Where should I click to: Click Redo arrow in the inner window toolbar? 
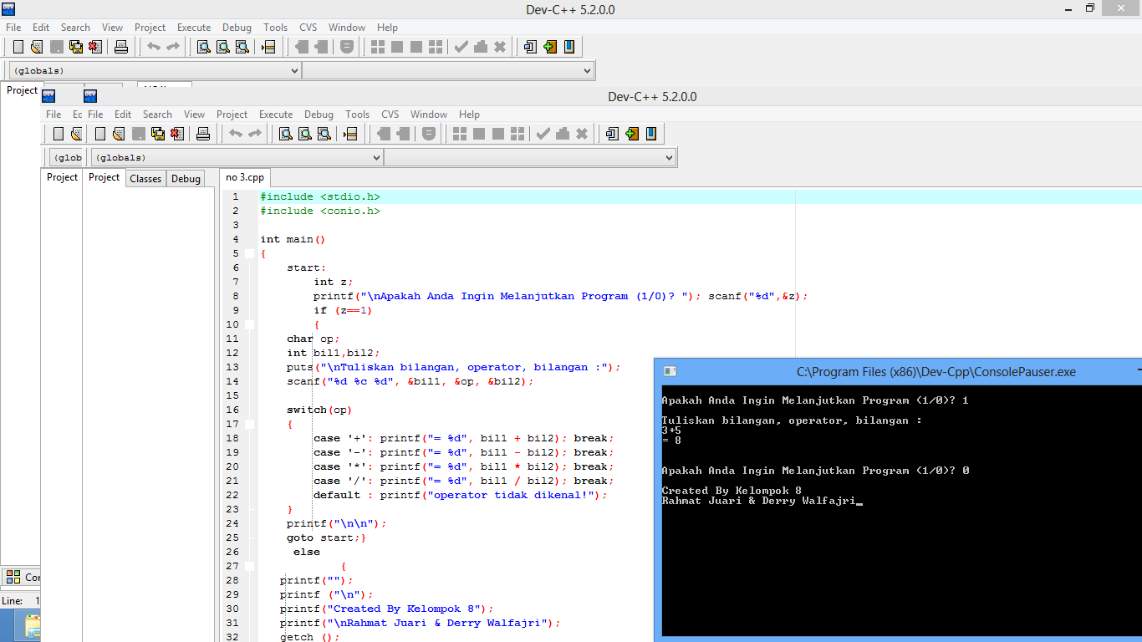pyautogui.click(x=255, y=134)
